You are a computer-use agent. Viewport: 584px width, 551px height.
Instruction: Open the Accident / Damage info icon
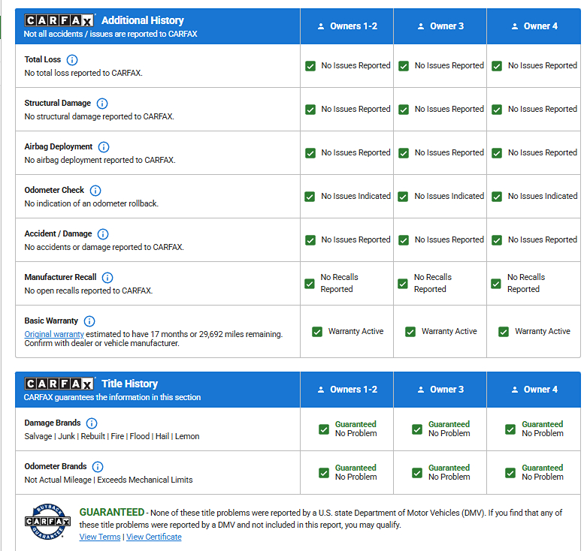coord(103,233)
